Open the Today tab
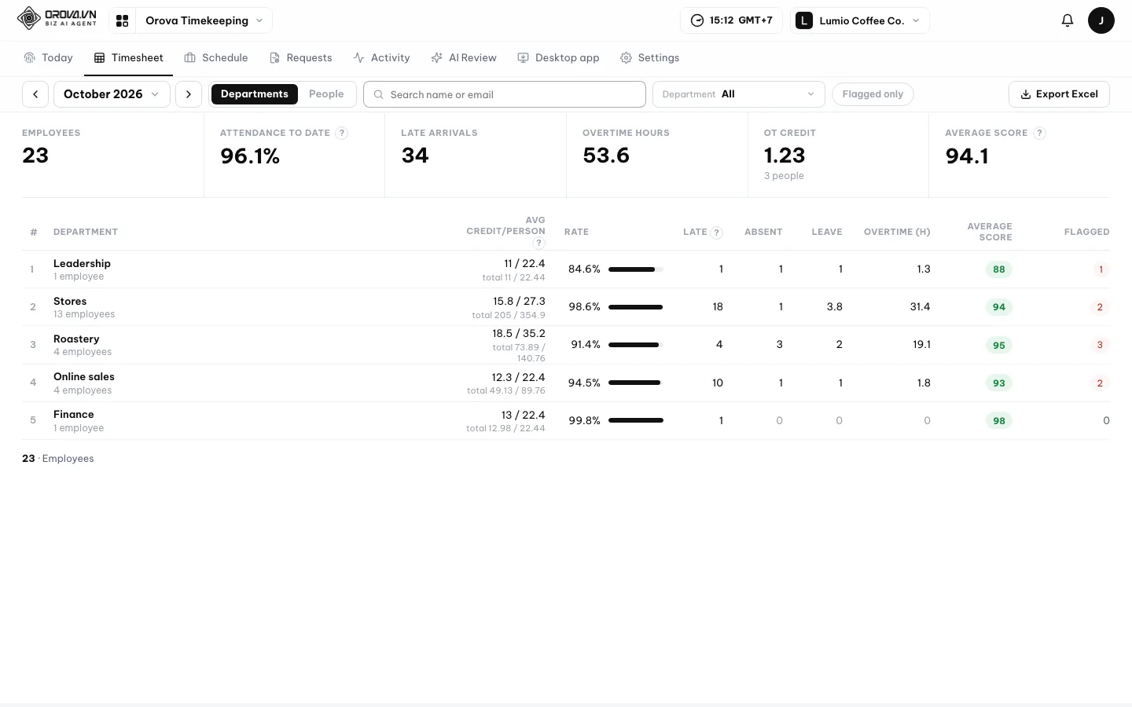 pos(48,58)
